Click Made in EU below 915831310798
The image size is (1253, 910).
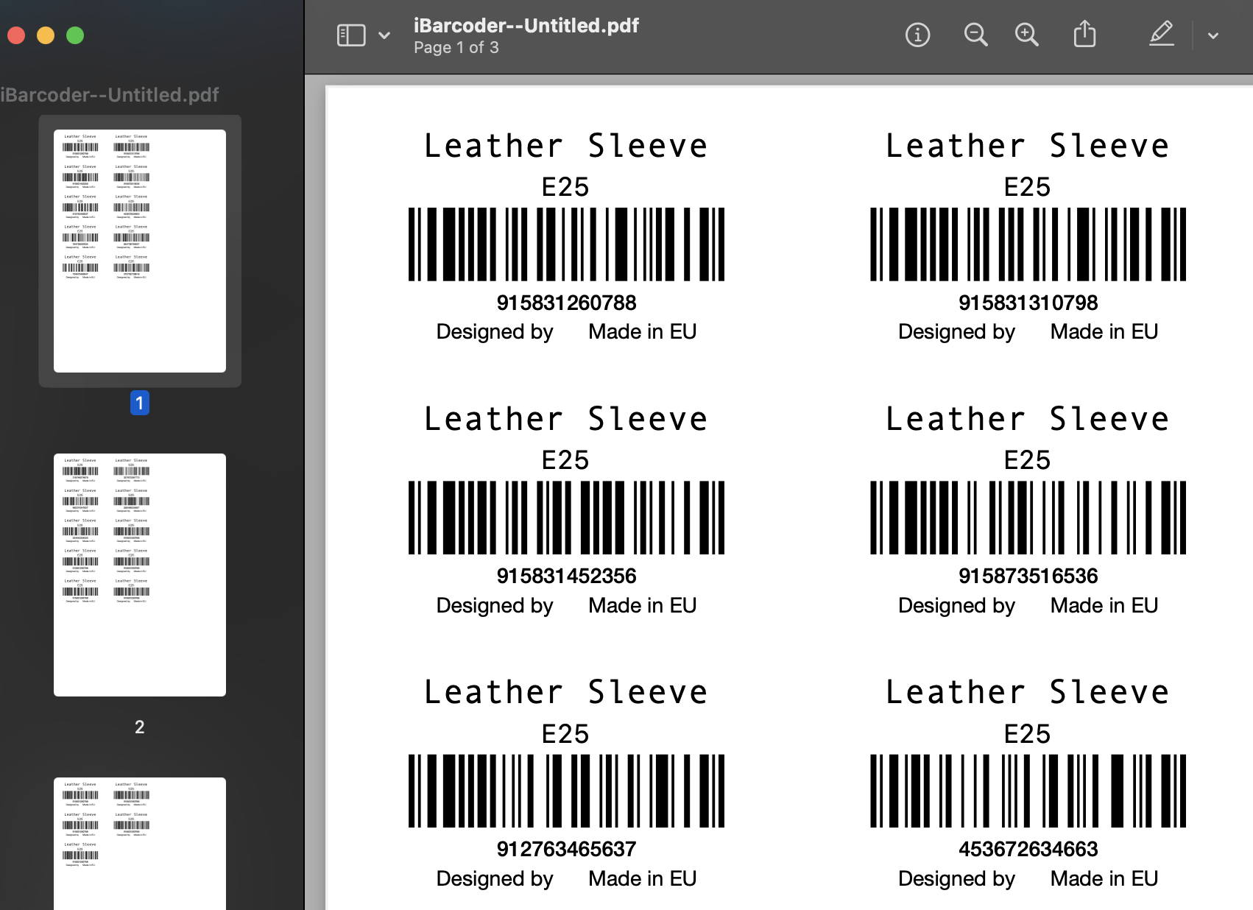point(1104,332)
